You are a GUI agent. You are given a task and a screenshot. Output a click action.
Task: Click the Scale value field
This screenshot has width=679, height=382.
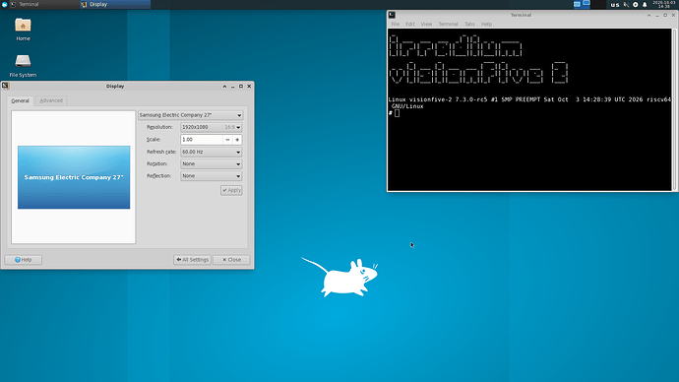pos(202,140)
